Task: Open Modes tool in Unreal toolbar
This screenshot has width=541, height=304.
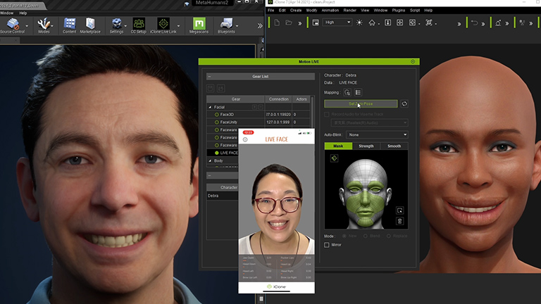Action: pyautogui.click(x=44, y=26)
